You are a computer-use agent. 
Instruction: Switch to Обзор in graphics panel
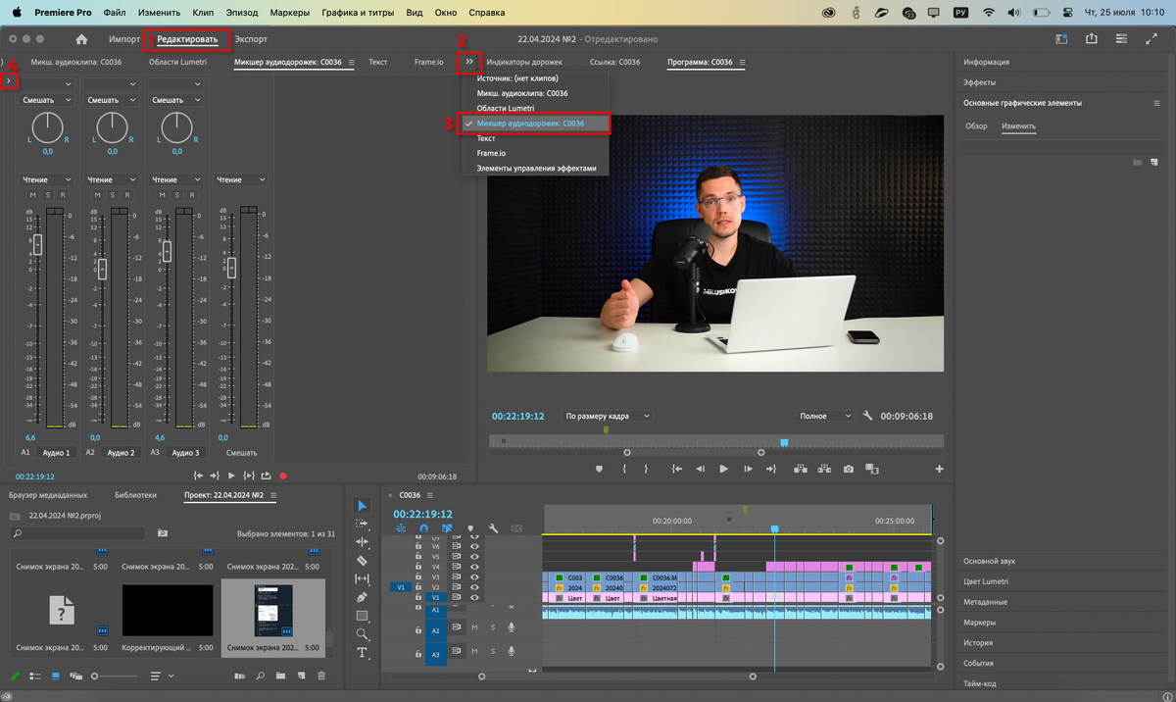(976, 126)
